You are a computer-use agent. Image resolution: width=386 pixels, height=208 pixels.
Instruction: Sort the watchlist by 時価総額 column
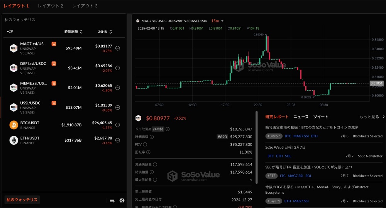(73, 32)
